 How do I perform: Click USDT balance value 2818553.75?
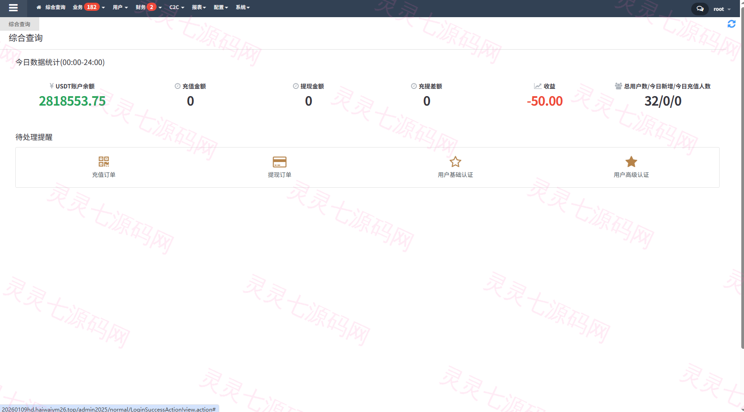(72, 101)
